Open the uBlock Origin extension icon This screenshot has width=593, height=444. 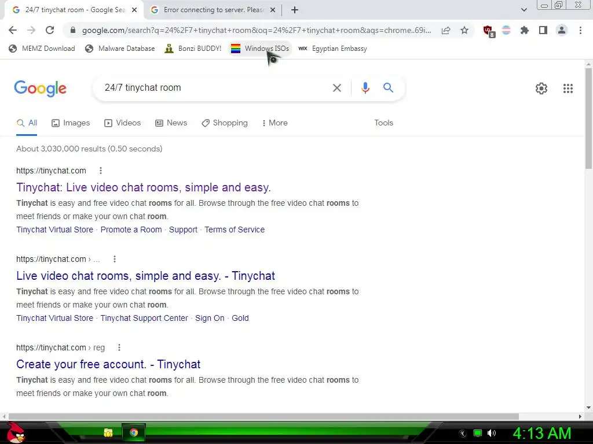(488, 31)
